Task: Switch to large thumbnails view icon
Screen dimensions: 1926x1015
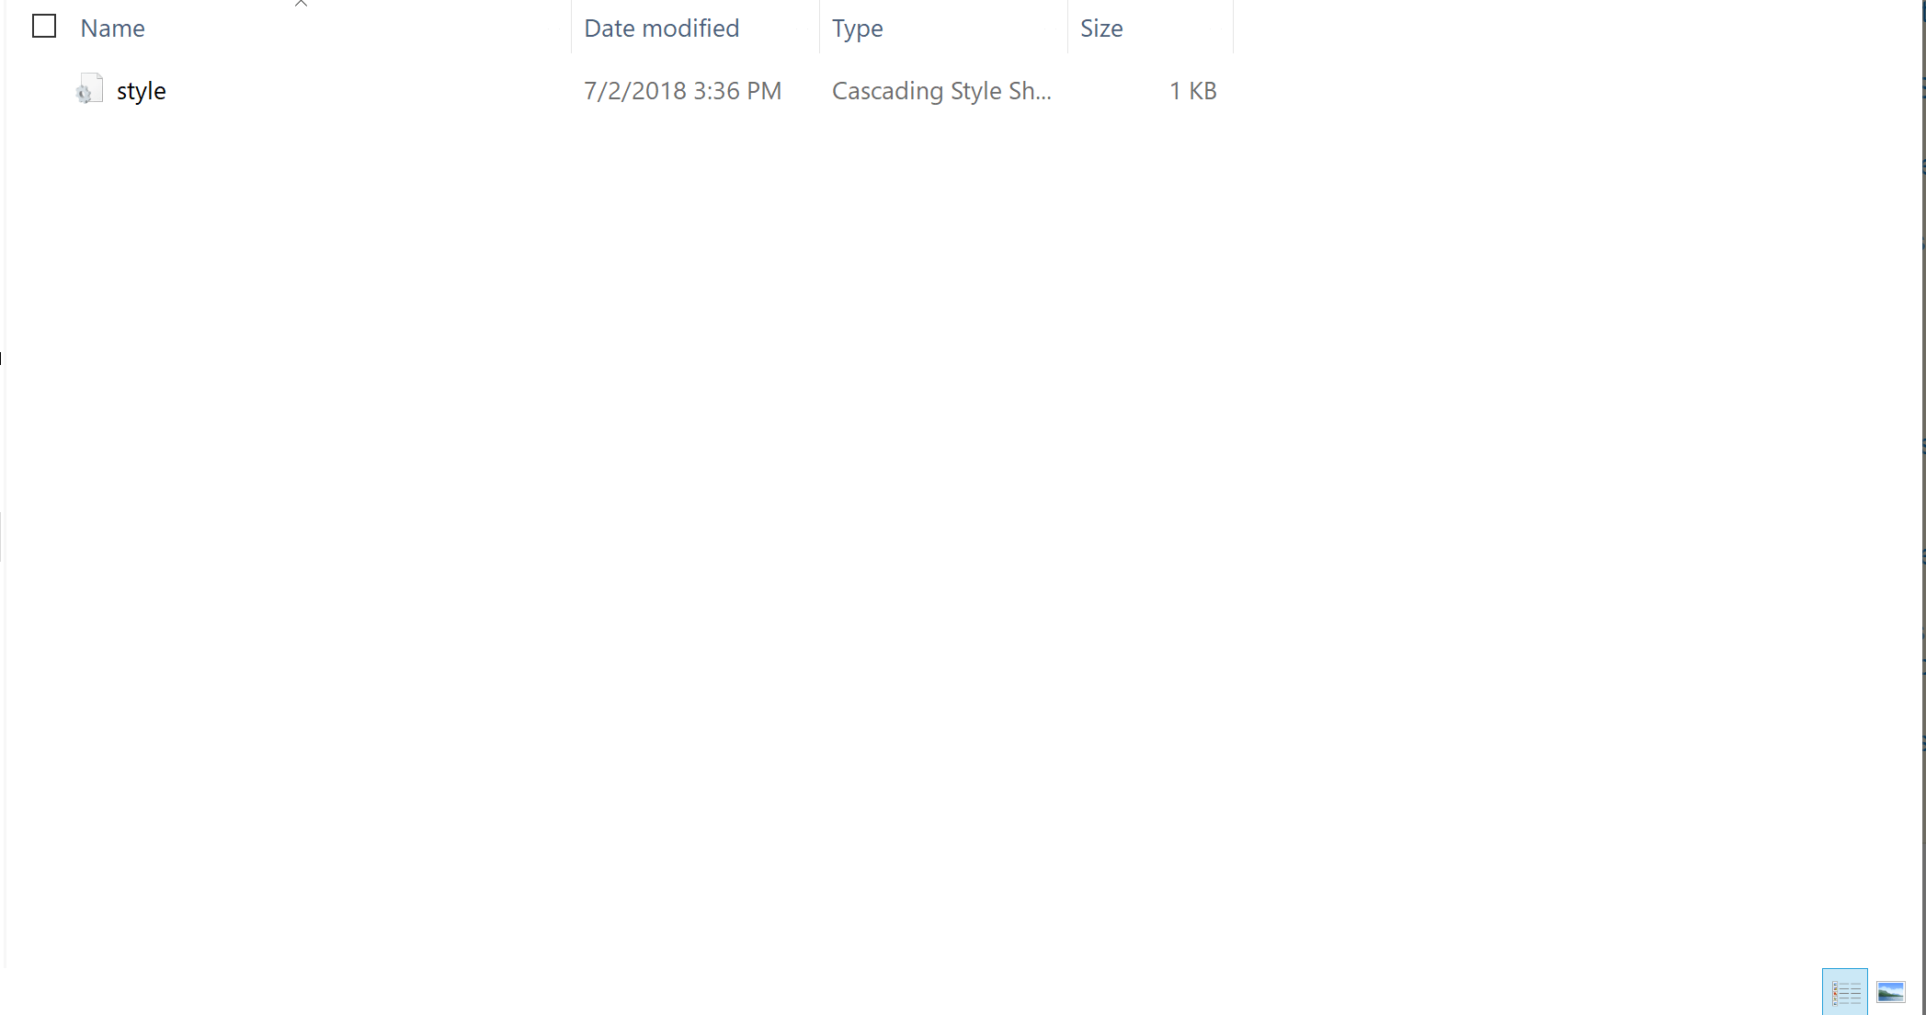Action: [x=1890, y=992]
